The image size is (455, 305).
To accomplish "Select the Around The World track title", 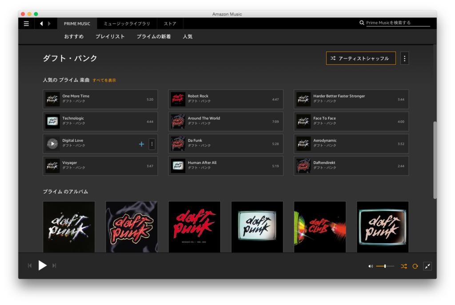I will (x=204, y=118).
